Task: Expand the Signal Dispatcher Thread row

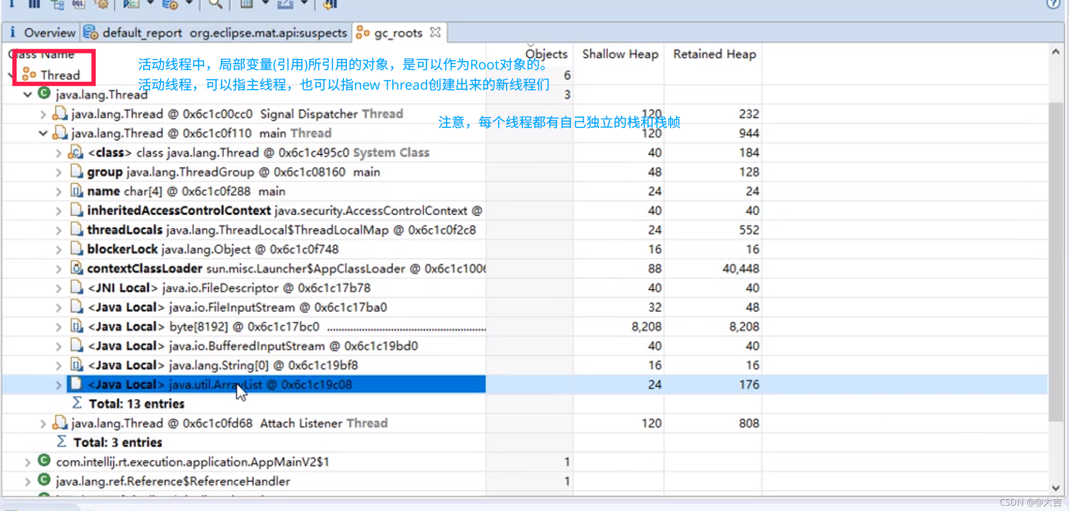Action: pyautogui.click(x=43, y=114)
